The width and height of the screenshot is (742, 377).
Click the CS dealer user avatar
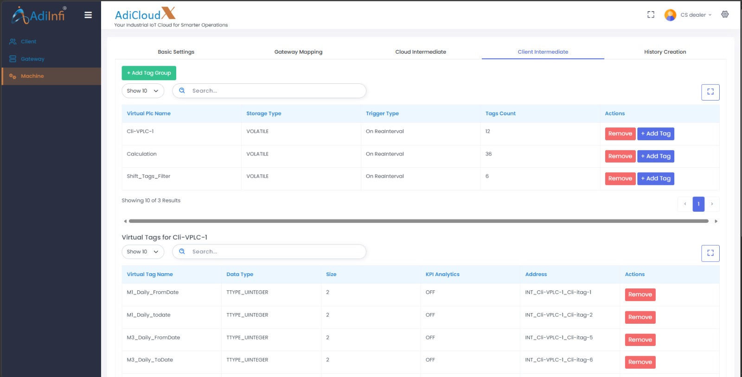pos(670,15)
